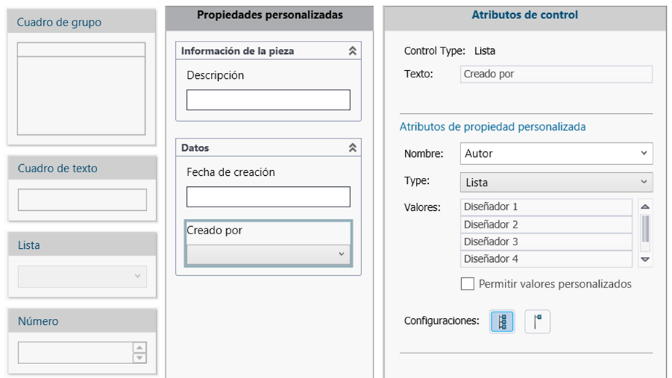Collapse the Información de la pieza group

tap(352, 51)
